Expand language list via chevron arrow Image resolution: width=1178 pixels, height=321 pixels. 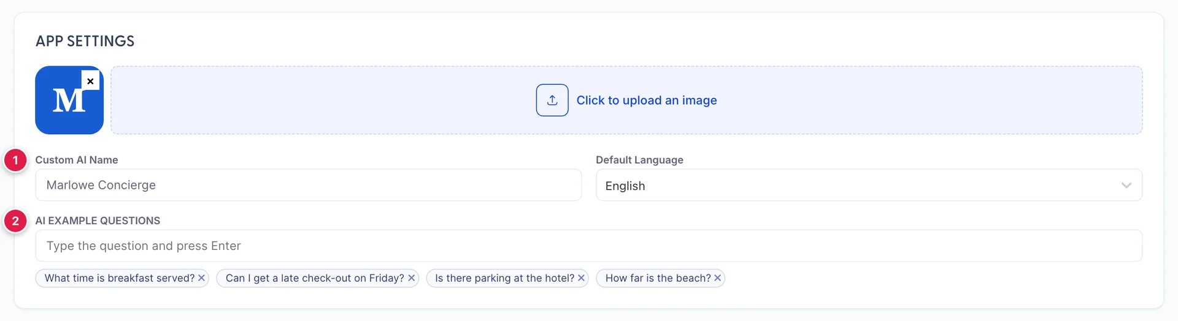click(1126, 186)
